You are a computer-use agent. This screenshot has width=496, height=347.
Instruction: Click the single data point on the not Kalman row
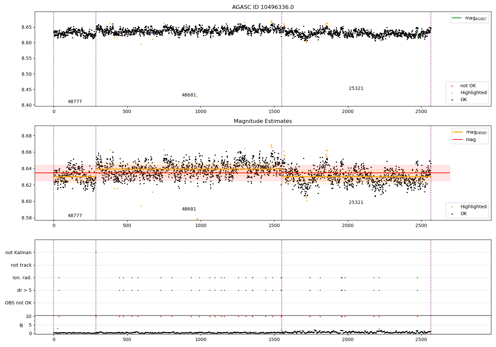tap(96, 252)
